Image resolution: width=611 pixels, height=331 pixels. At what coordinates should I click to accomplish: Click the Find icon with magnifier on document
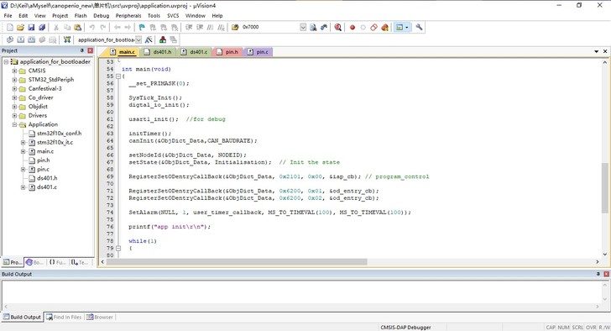point(313,27)
